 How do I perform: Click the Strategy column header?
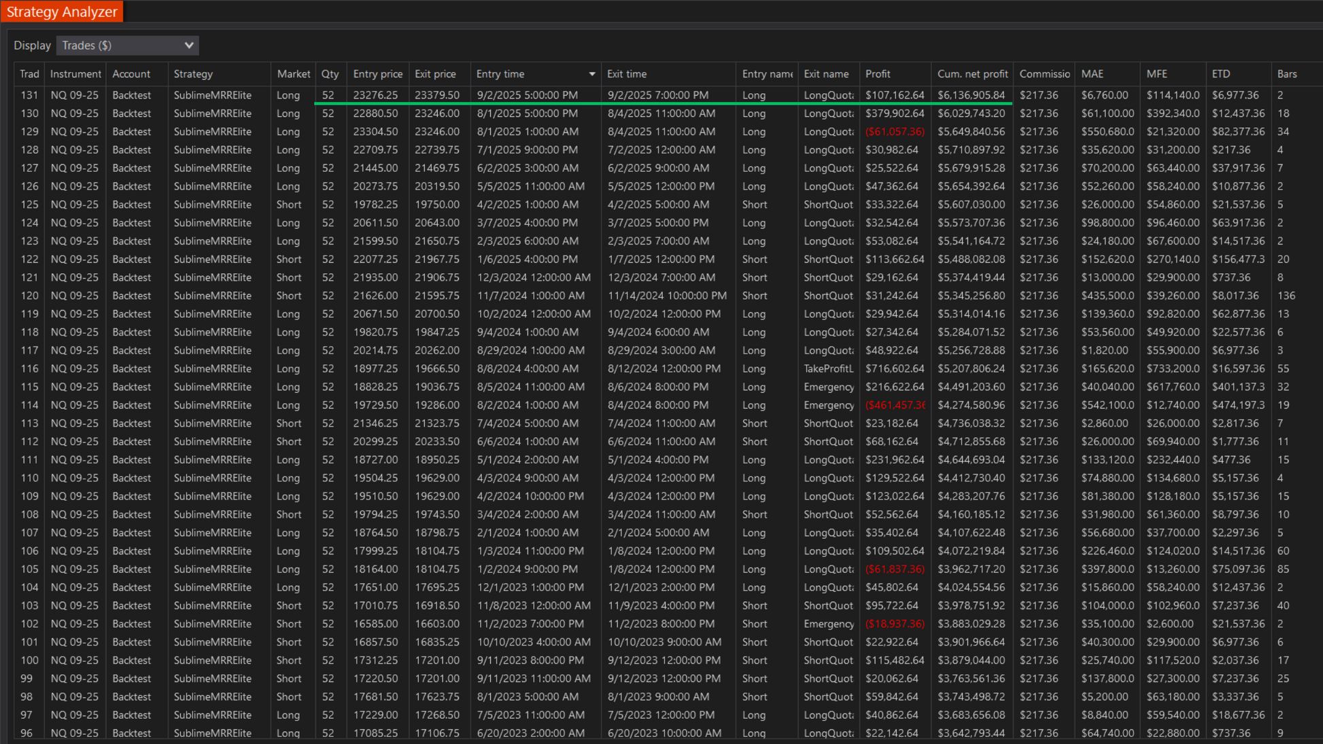193,74
